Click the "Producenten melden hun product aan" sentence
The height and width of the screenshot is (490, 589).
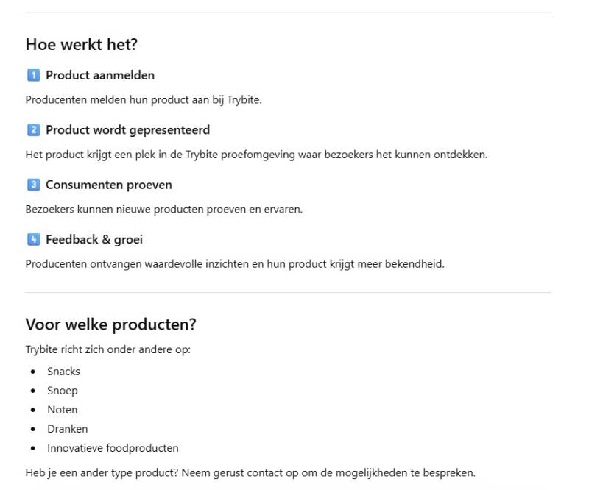pyautogui.click(x=144, y=100)
